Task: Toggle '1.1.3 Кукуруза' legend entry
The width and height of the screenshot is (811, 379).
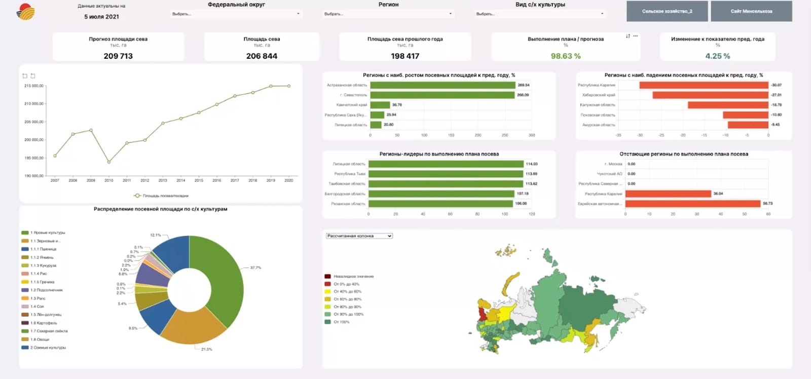Action: click(39, 266)
